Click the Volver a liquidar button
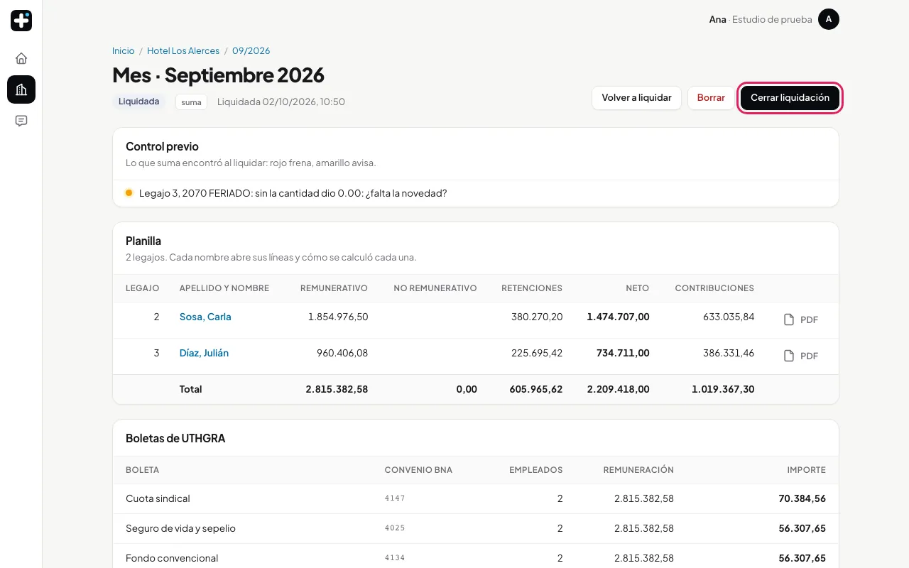Image resolution: width=909 pixels, height=568 pixels. pyautogui.click(x=636, y=98)
